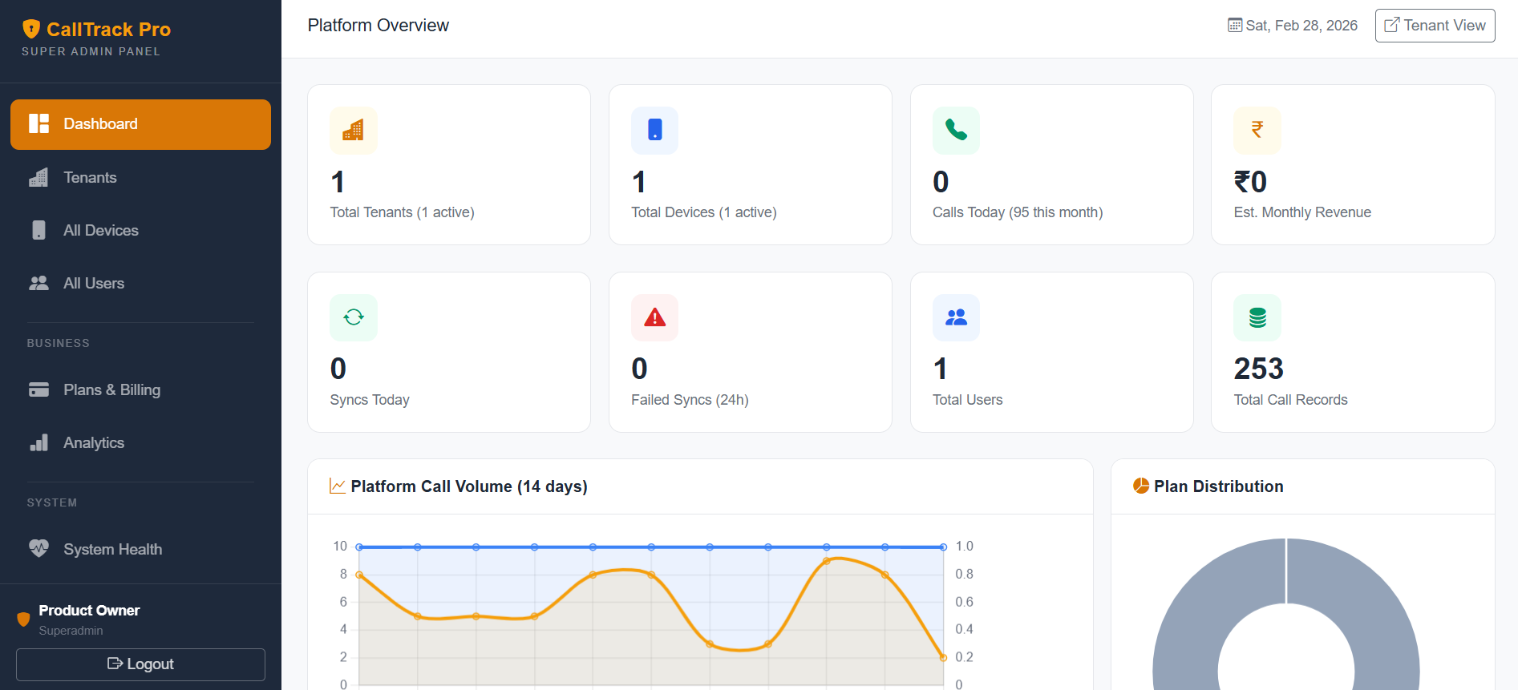Click the Total Devices (1 active) label
The width and height of the screenshot is (1518, 690).
(x=703, y=212)
